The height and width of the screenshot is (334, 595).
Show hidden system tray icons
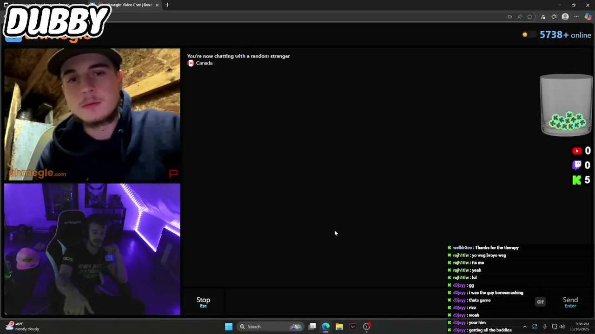point(525,327)
